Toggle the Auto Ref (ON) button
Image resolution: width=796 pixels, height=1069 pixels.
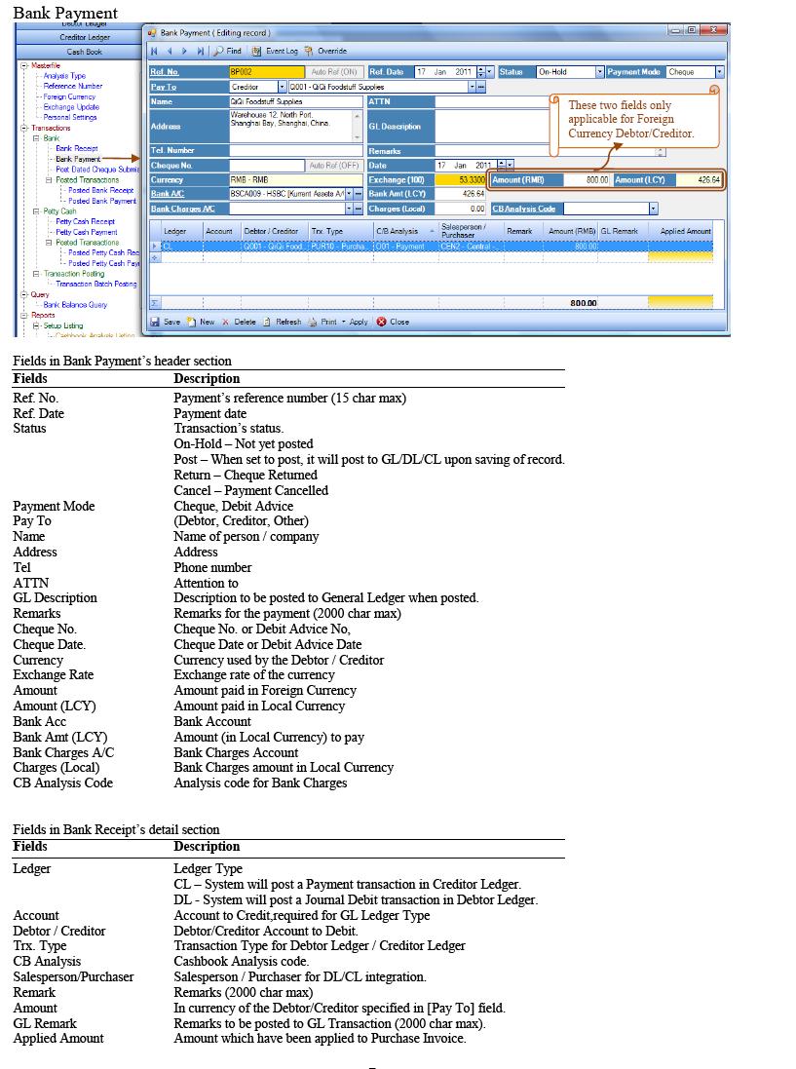coord(335,72)
